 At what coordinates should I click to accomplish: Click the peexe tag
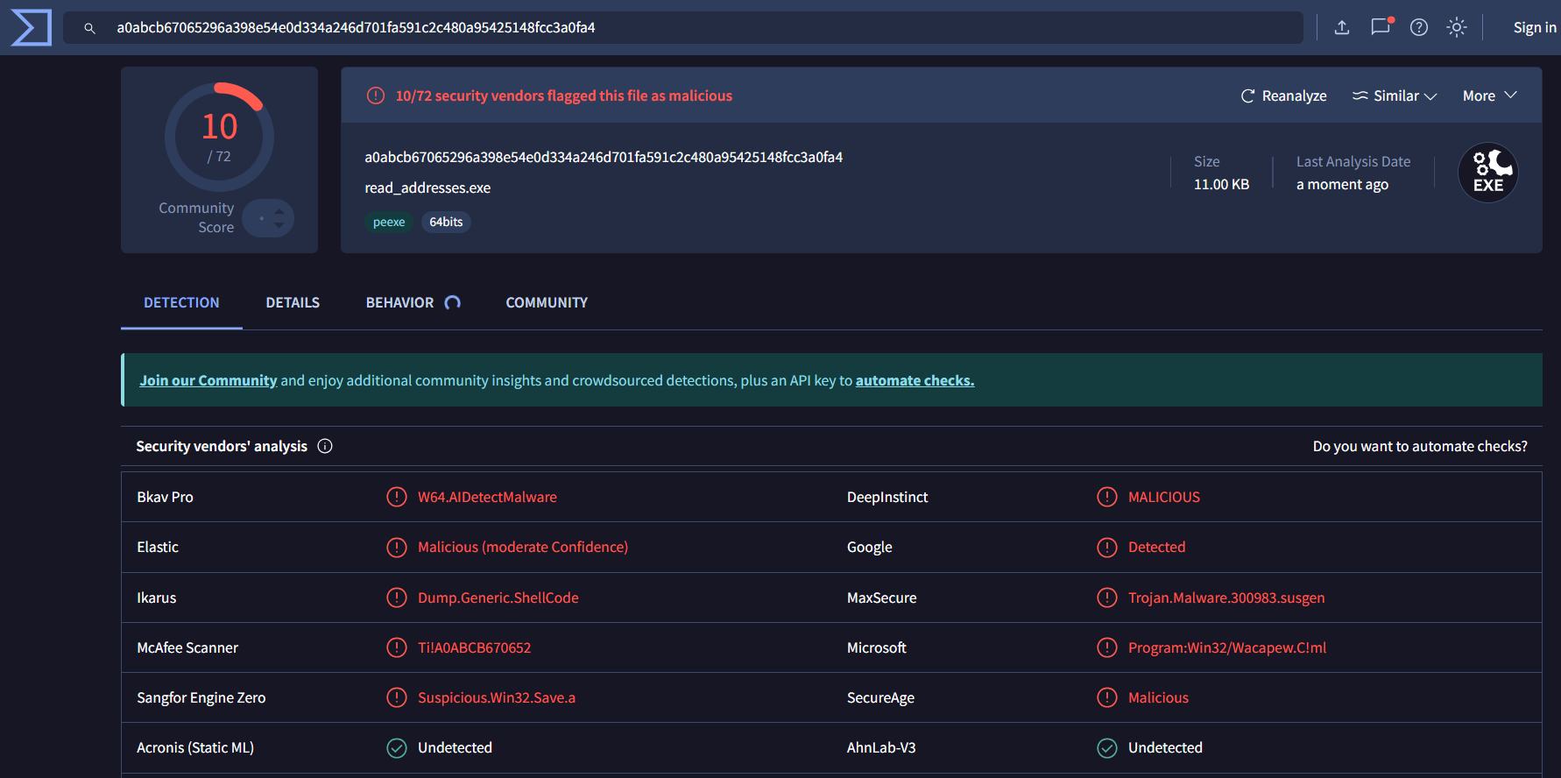(x=389, y=222)
